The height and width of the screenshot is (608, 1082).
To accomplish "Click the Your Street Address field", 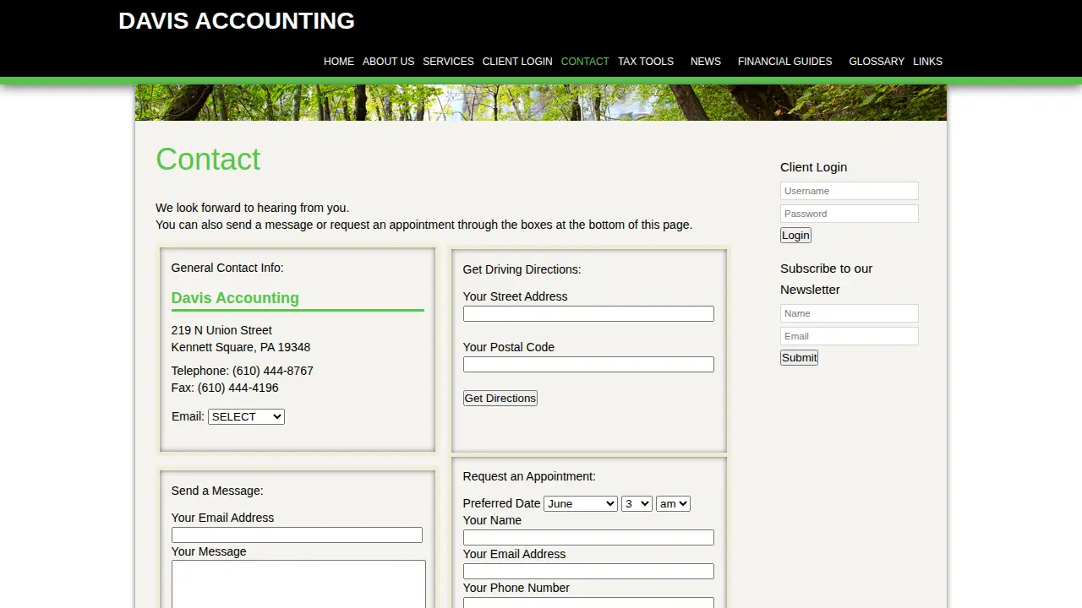I will [588, 314].
